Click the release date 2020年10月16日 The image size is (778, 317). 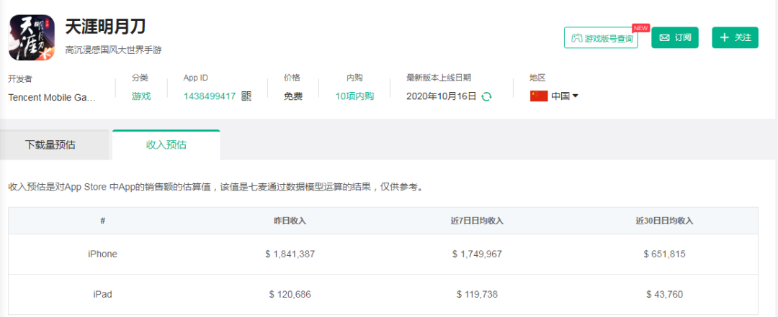pyautogui.click(x=441, y=96)
